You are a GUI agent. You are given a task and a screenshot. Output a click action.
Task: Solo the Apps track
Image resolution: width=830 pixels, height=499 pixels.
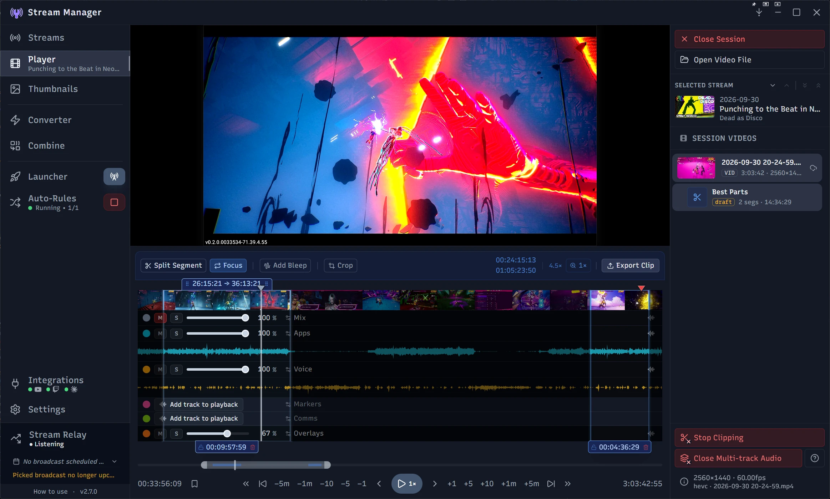pos(176,333)
